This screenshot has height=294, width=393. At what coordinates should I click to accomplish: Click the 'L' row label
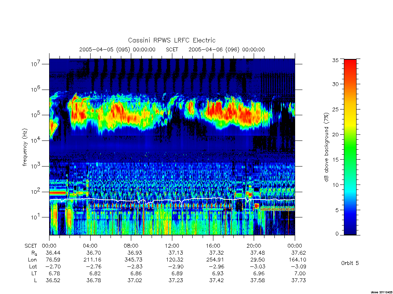(35, 281)
